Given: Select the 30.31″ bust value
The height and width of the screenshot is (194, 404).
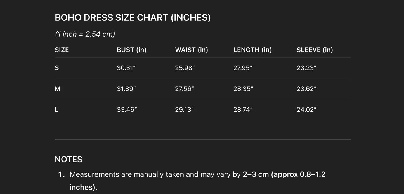Looking at the screenshot, I should (x=126, y=68).
